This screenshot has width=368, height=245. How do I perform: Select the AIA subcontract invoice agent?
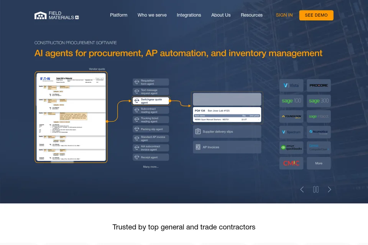(x=151, y=148)
